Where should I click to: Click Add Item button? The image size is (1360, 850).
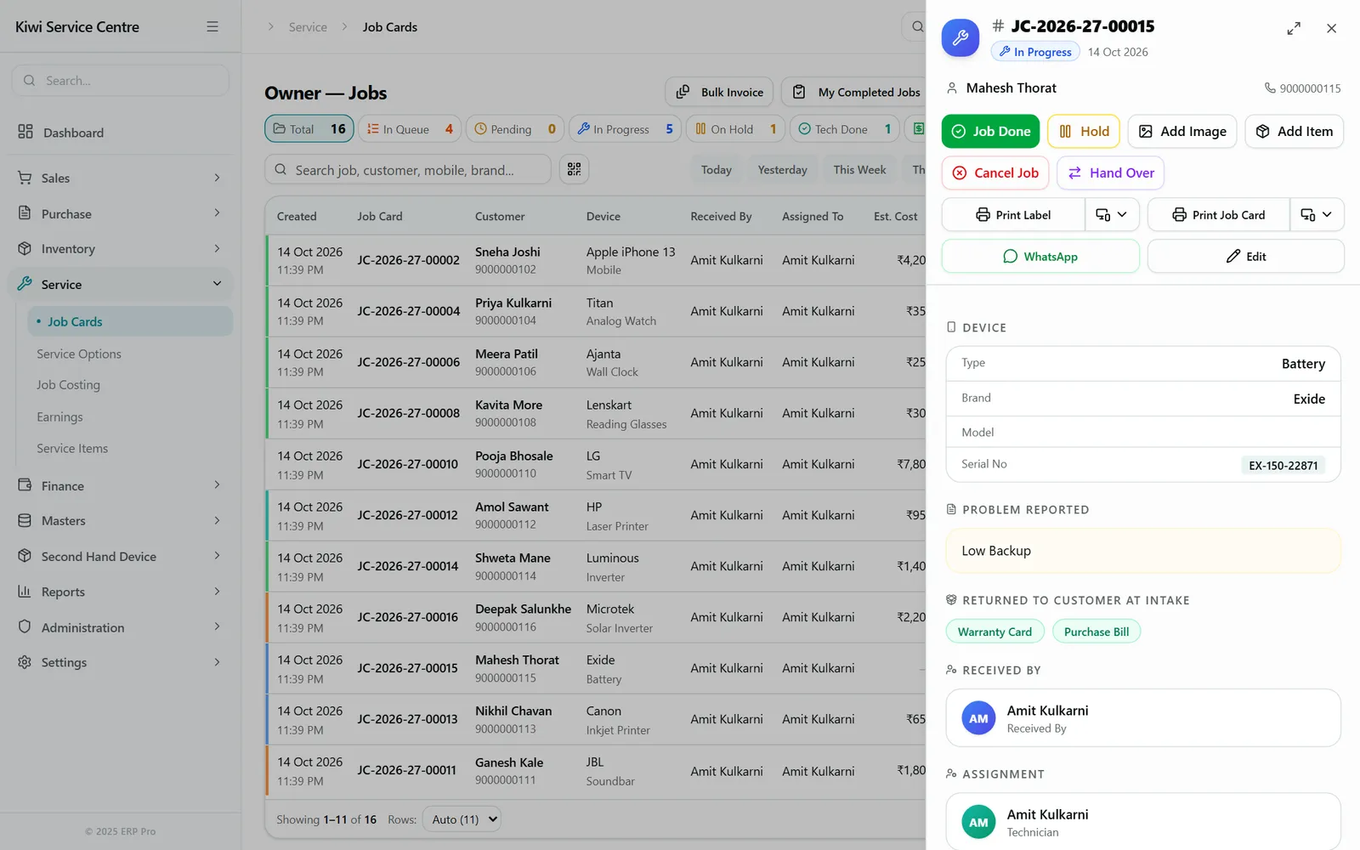point(1295,132)
